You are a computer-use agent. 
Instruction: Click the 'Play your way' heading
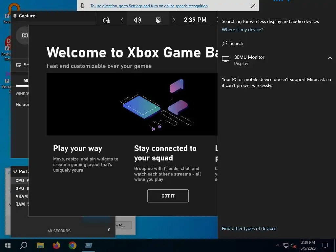[77, 149]
